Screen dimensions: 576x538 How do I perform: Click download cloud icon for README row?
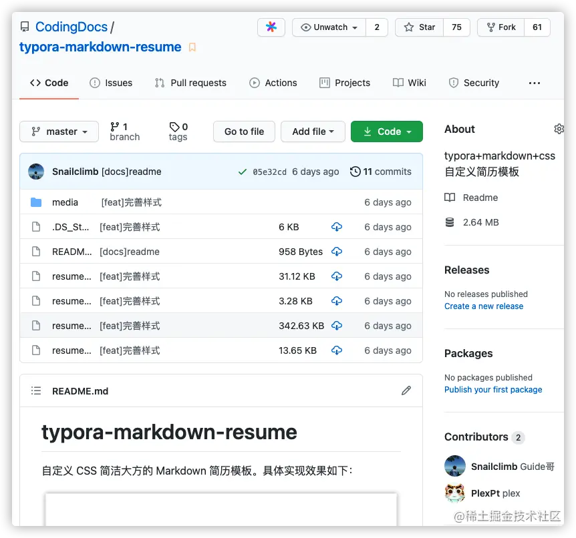pos(337,252)
